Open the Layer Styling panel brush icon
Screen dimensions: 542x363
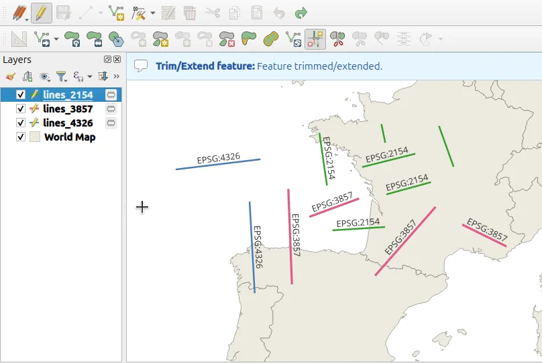pos(11,76)
